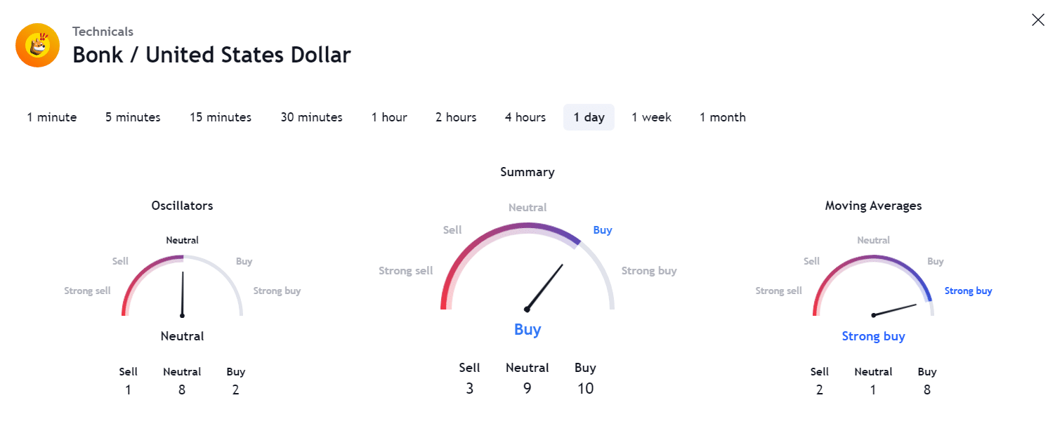Click the Oscillators heading
Image resolution: width=1055 pixels, height=426 pixels.
[x=182, y=206]
